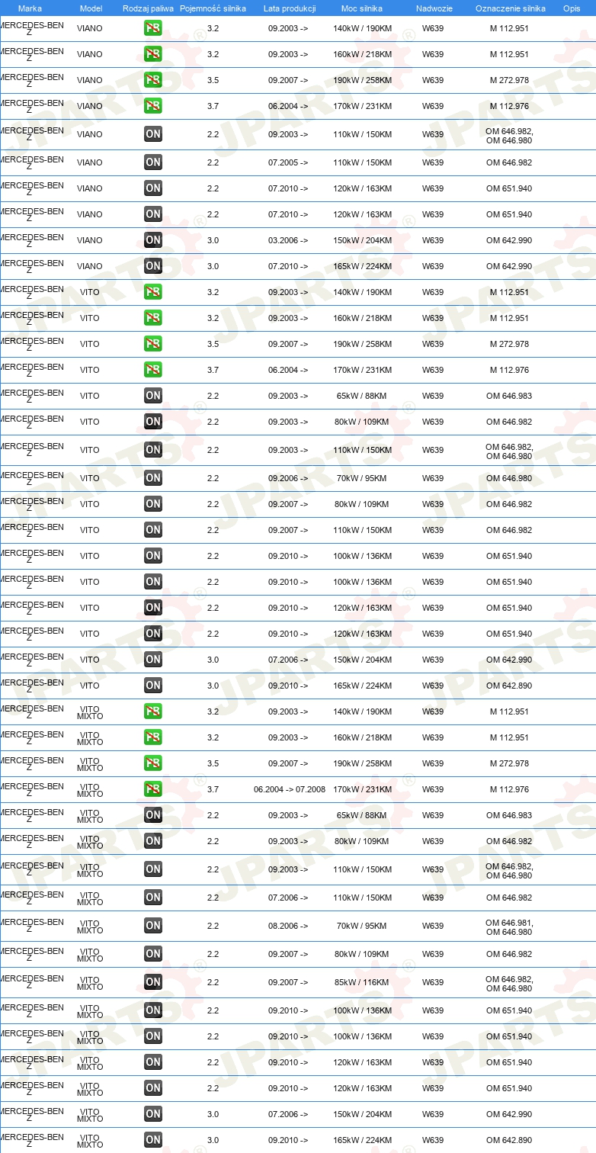Click the PB petrol icon for plain VITO 140kW / 190KM
Image resolution: width=596 pixels, height=1153 pixels.
pyautogui.click(x=153, y=292)
